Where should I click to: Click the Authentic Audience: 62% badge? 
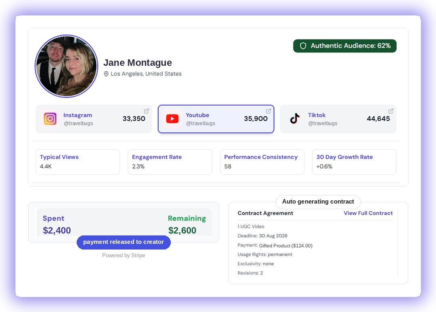[x=345, y=46]
